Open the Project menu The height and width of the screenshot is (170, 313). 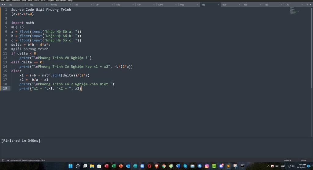[51, 1]
